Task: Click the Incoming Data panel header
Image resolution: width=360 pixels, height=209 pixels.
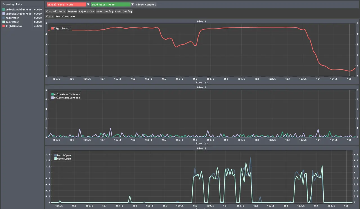Action: click(x=12, y=4)
